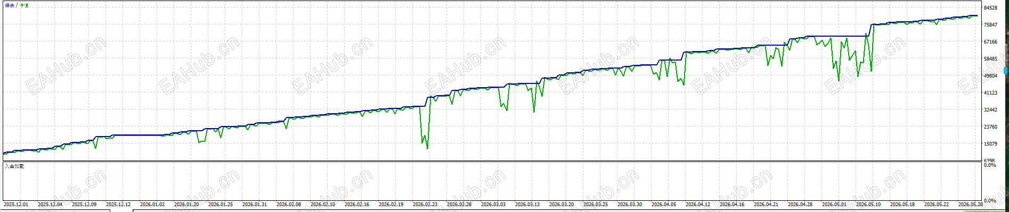Click the 32442 axis value
The image size is (1009, 212).
tap(990, 110)
